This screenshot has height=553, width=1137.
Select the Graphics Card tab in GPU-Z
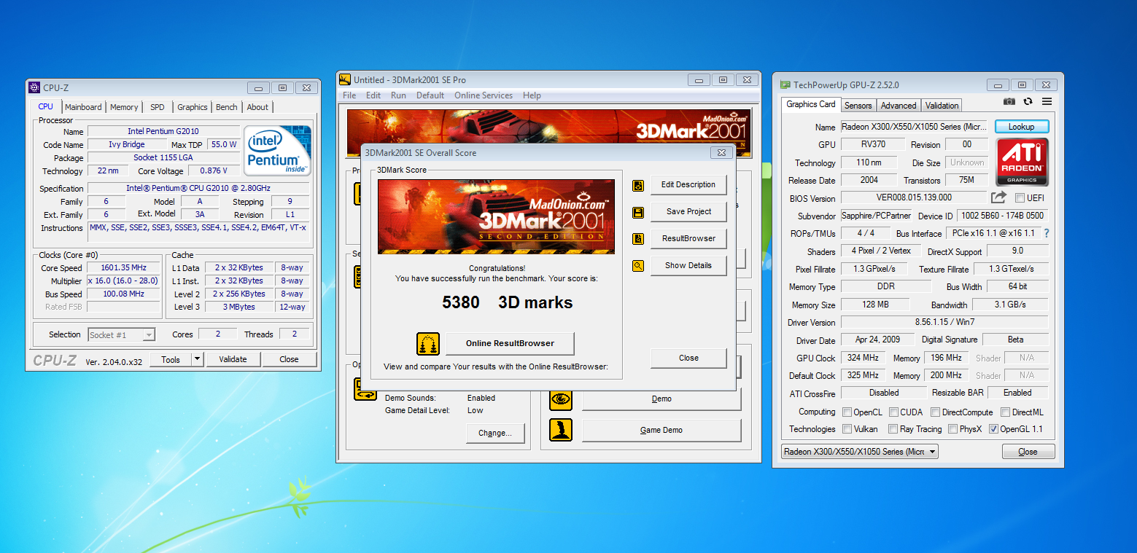(x=811, y=104)
